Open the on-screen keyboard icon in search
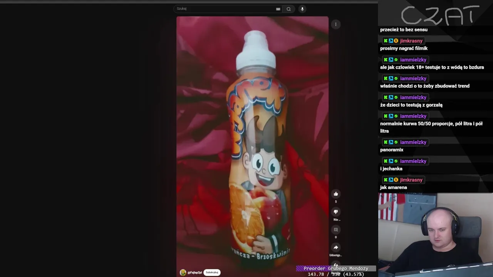Viewport: 493px width, 277px height. coord(278,9)
